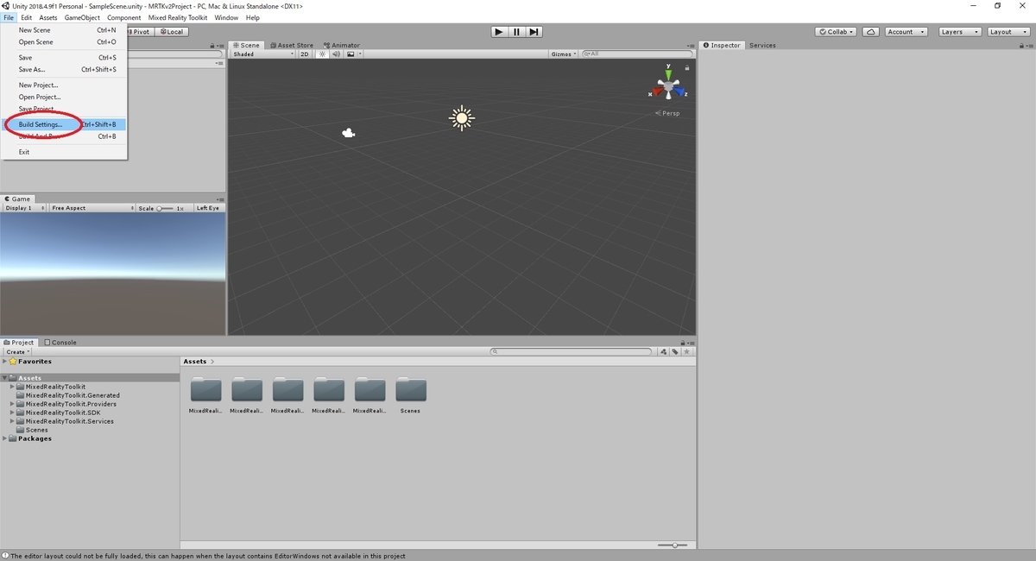Expand the MixedRealityToolkit.SDK folder arrow
Image resolution: width=1036 pixels, height=561 pixels.
(12, 413)
